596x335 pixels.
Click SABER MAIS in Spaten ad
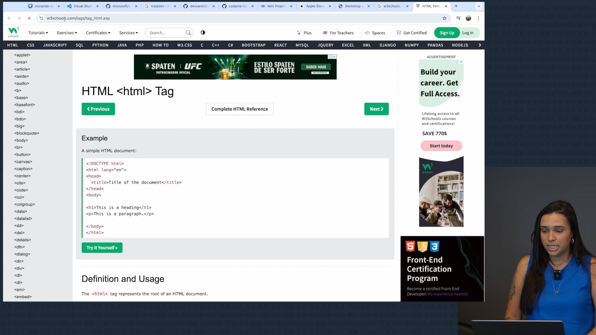click(316, 67)
